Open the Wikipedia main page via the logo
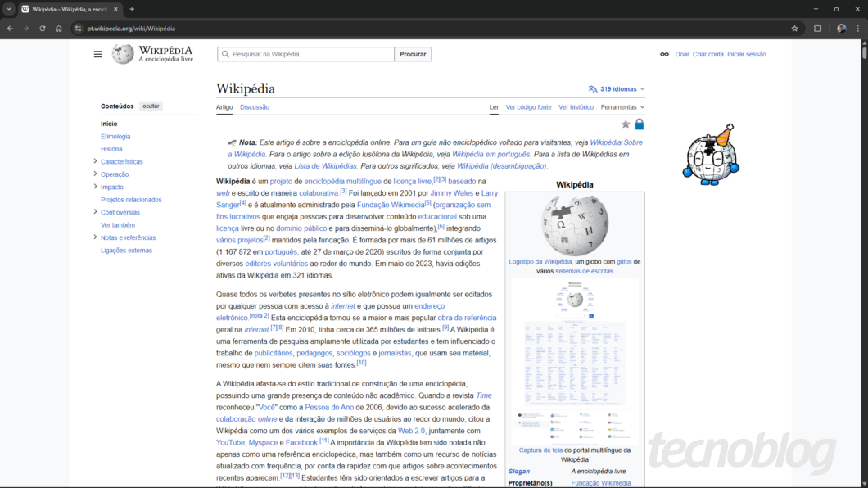The height and width of the screenshot is (488, 868). 121,54
